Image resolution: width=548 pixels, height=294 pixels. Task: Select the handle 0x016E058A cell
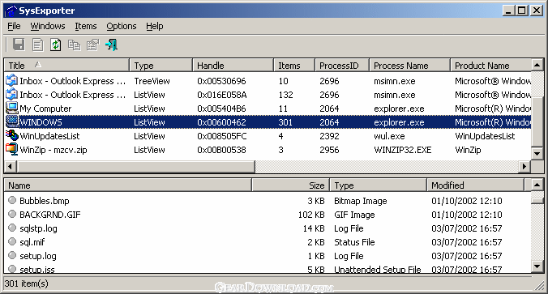[221, 95]
